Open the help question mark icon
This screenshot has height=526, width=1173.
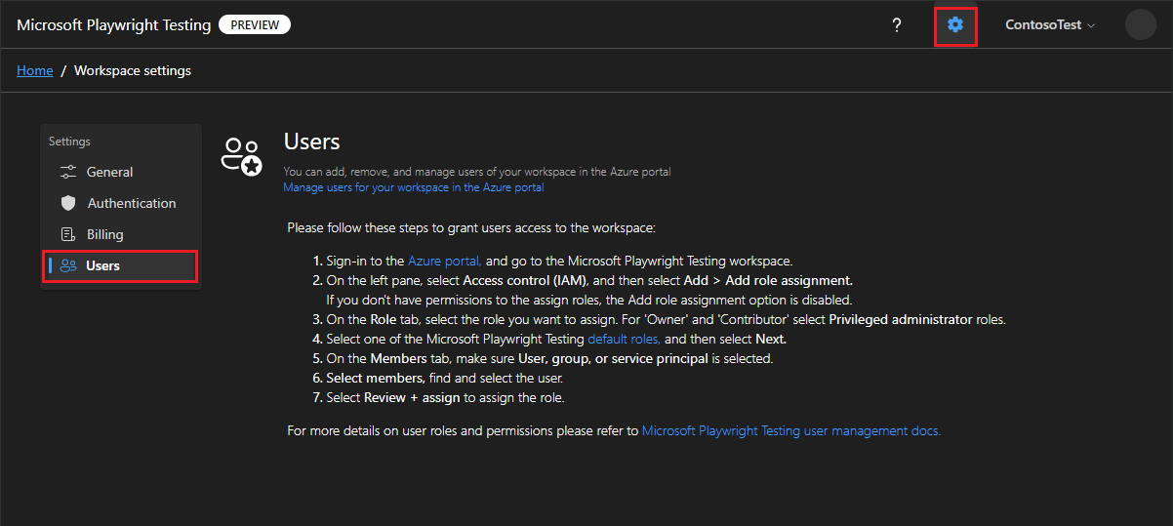click(897, 25)
